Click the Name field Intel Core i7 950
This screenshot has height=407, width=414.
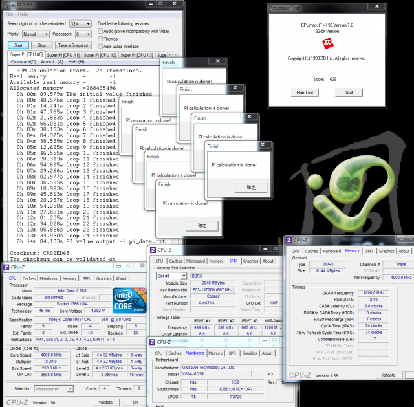72,291
